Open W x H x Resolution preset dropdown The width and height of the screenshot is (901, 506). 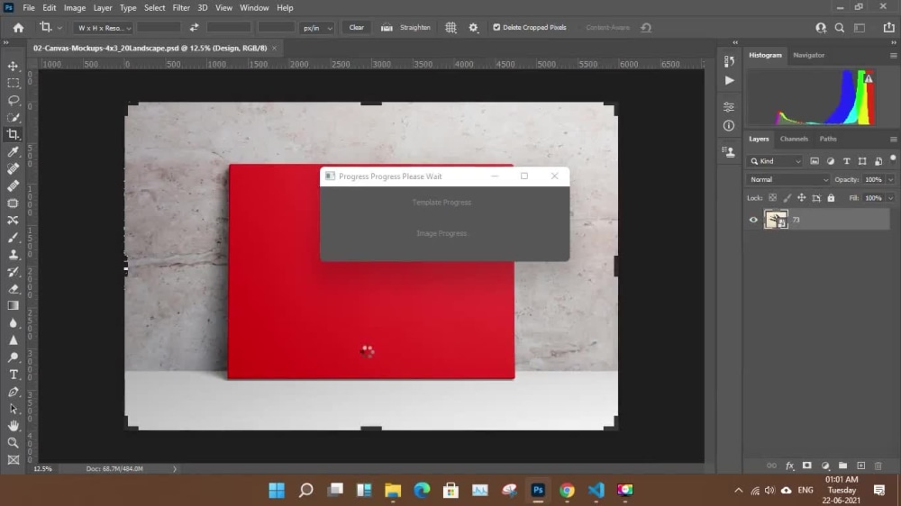click(x=103, y=28)
